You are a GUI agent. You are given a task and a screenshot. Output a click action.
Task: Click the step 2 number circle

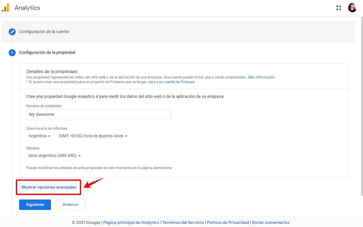pos(12,52)
